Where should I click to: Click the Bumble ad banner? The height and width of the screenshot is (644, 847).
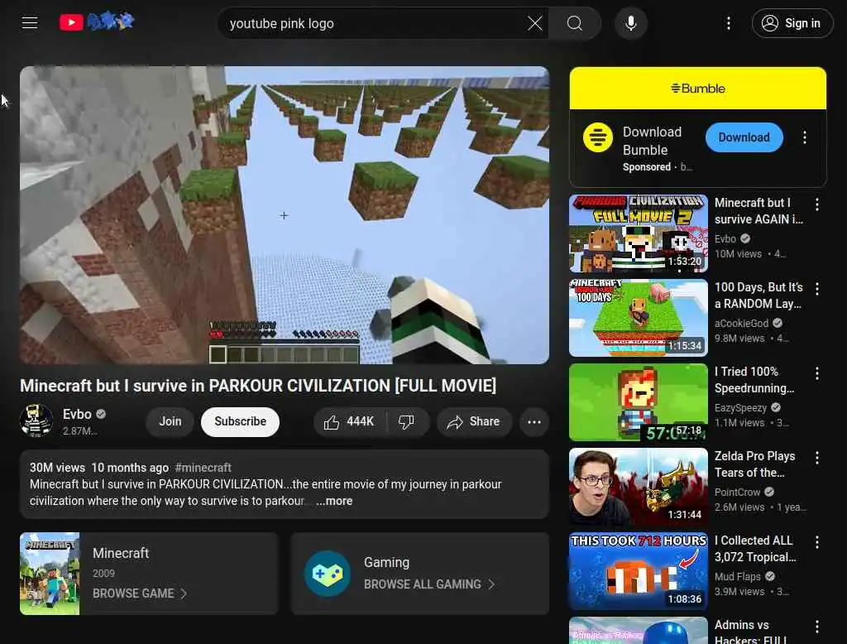point(697,88)
